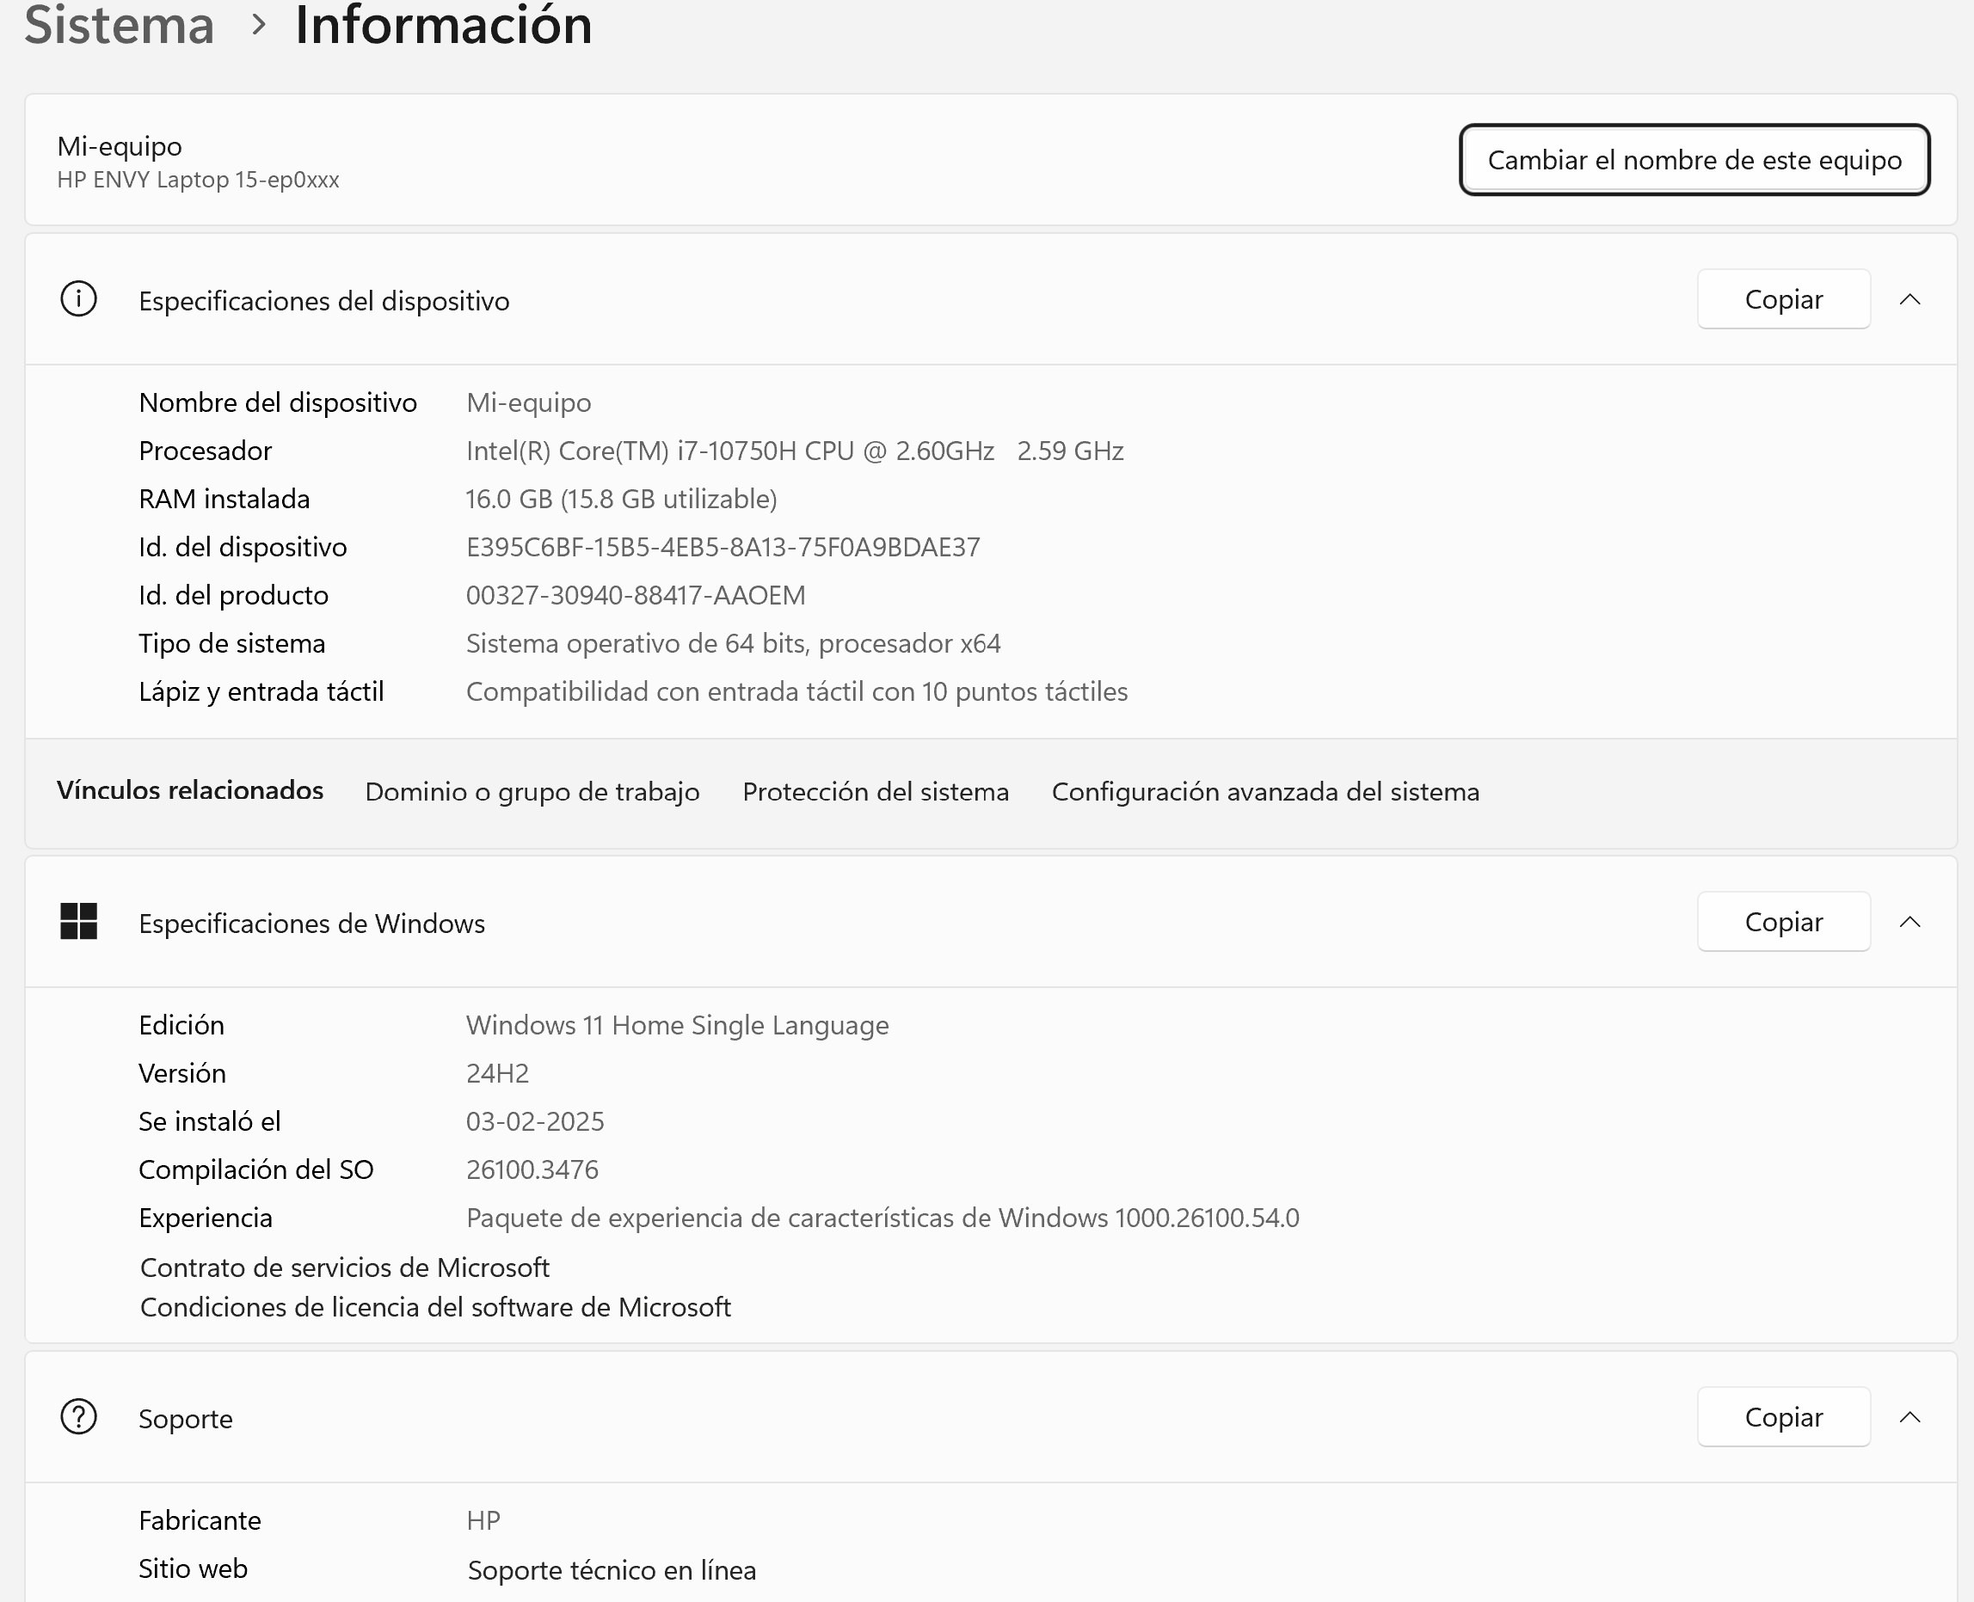Screen dimensions: 1974x1602
Task: Click the Fabricante label
Action: (x=200, y=1519)
